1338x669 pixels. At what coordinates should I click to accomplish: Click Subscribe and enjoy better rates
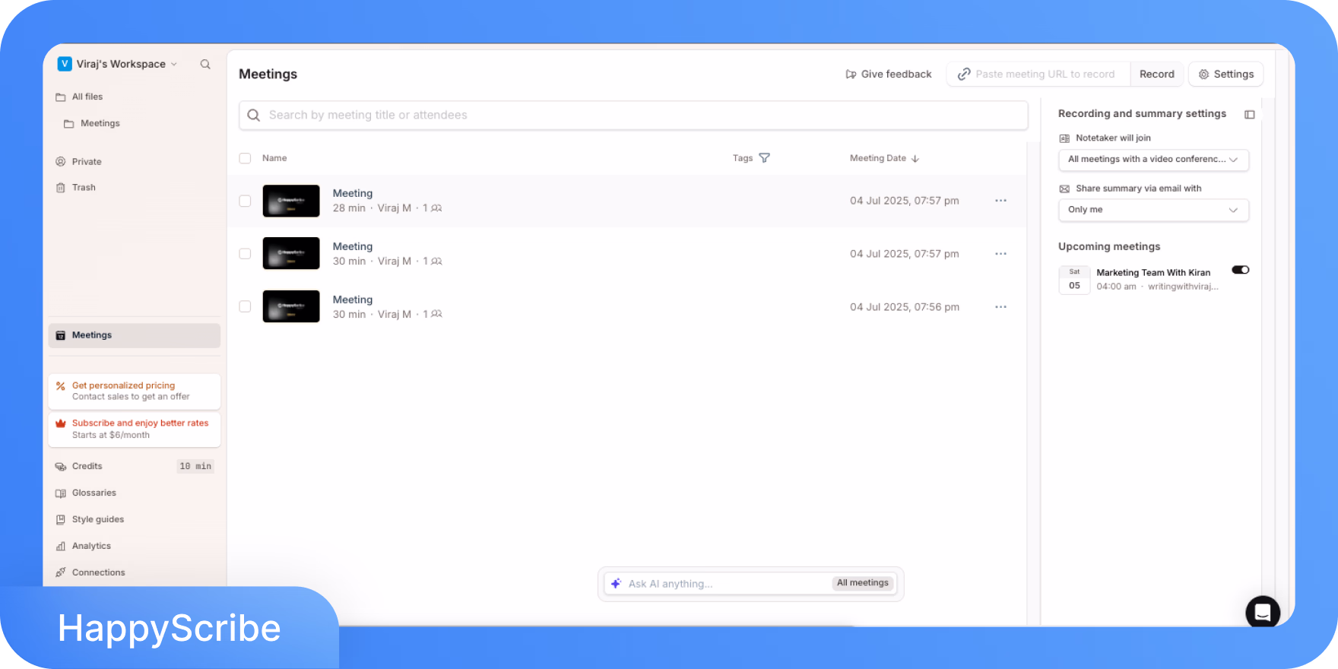click(x=135, y=430)
